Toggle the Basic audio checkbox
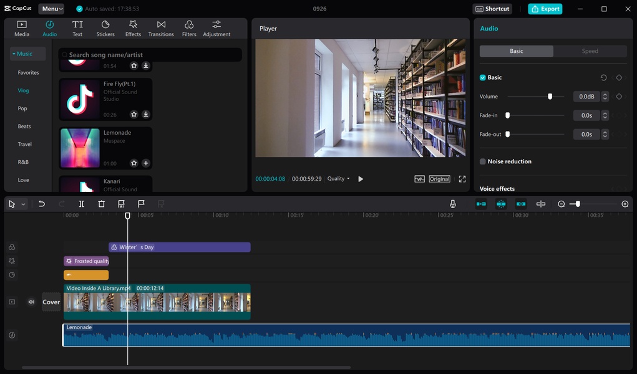The image size is (637, 374). point(483,78)
